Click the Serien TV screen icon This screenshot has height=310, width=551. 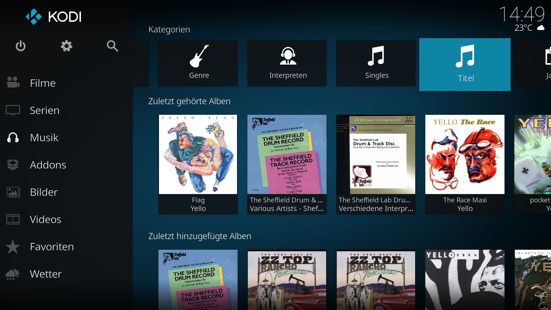[13, 110]
